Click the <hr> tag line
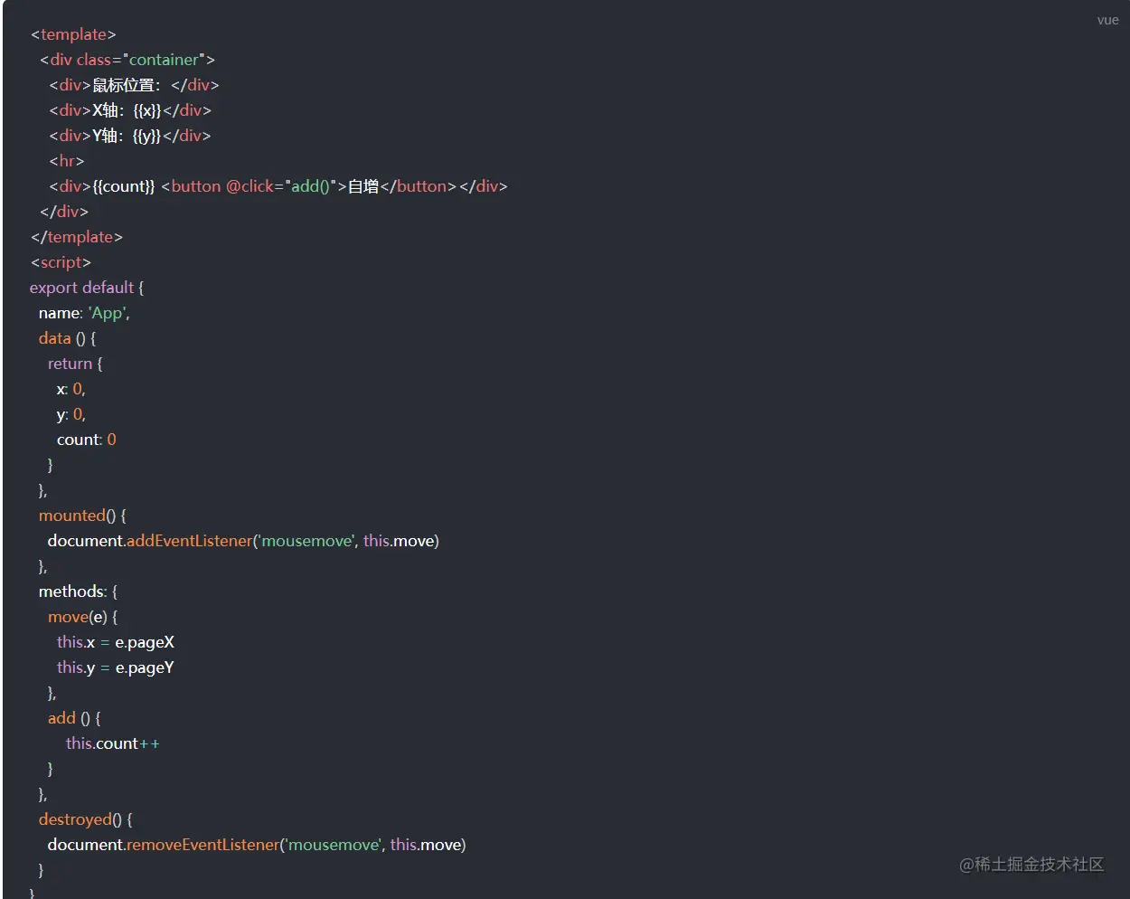The height and width of the screenshot is (899, 1130). [x=67, y=161]
